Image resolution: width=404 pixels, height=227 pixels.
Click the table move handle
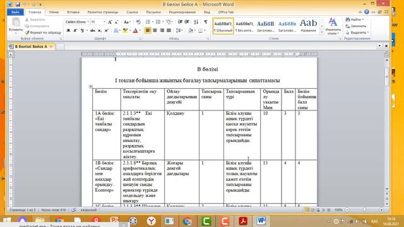[x=90, y=86]
